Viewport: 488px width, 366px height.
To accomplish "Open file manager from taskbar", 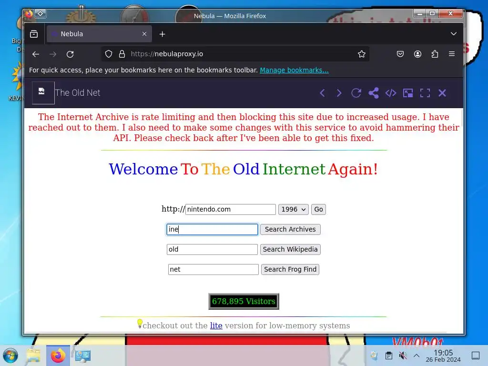I will [33, 356].
